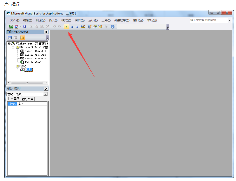The image size is (236, 181).
Task: Click the View Microsoft Excel icon
Action: click(11, 27)
